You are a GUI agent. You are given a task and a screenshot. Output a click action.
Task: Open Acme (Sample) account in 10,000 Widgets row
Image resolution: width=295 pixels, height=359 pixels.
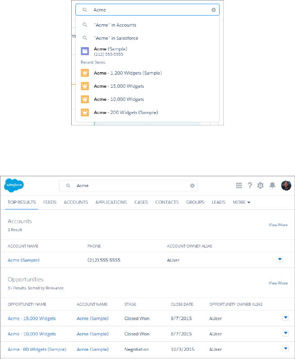click(x=93, y=334)
